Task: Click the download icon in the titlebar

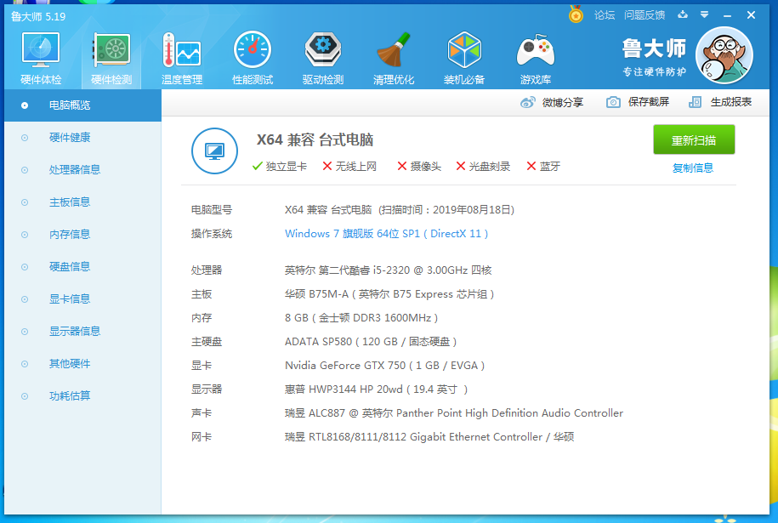Action: (x=683, y=14)
